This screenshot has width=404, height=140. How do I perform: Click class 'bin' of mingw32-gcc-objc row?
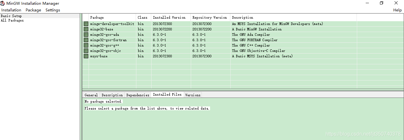click(x=140, y=51)
